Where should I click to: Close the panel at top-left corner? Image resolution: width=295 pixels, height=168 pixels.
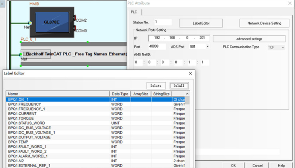(x=2, y=4)
